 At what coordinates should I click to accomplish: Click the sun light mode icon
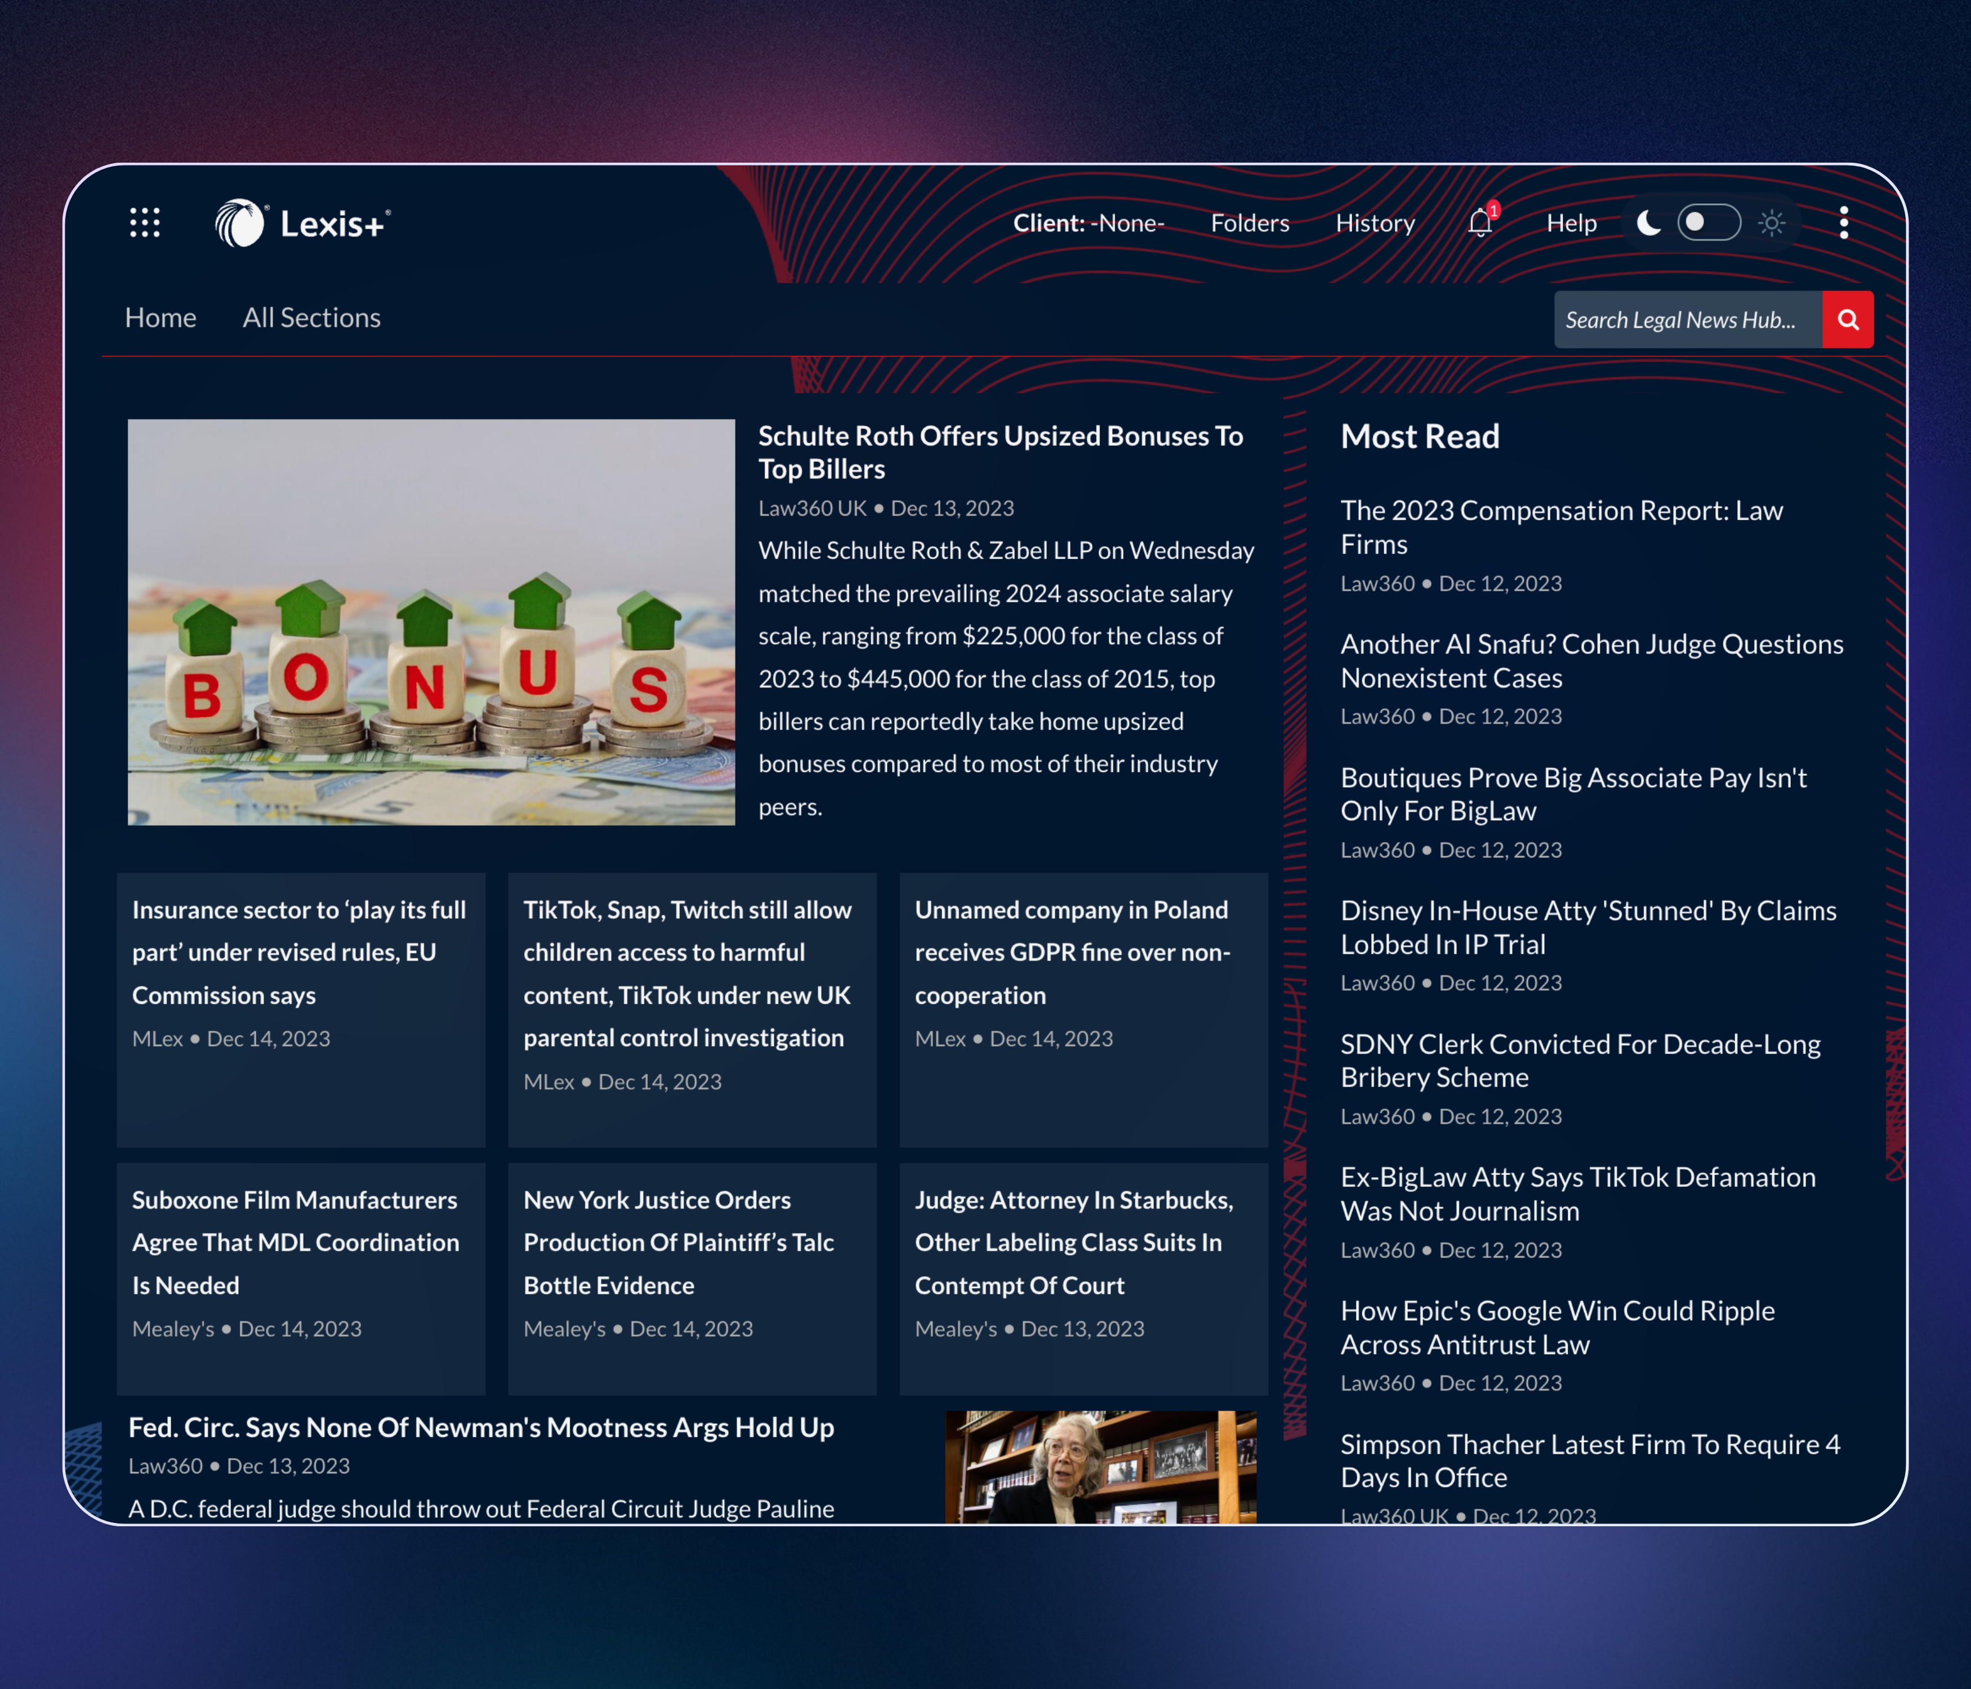coord(1771,222)
